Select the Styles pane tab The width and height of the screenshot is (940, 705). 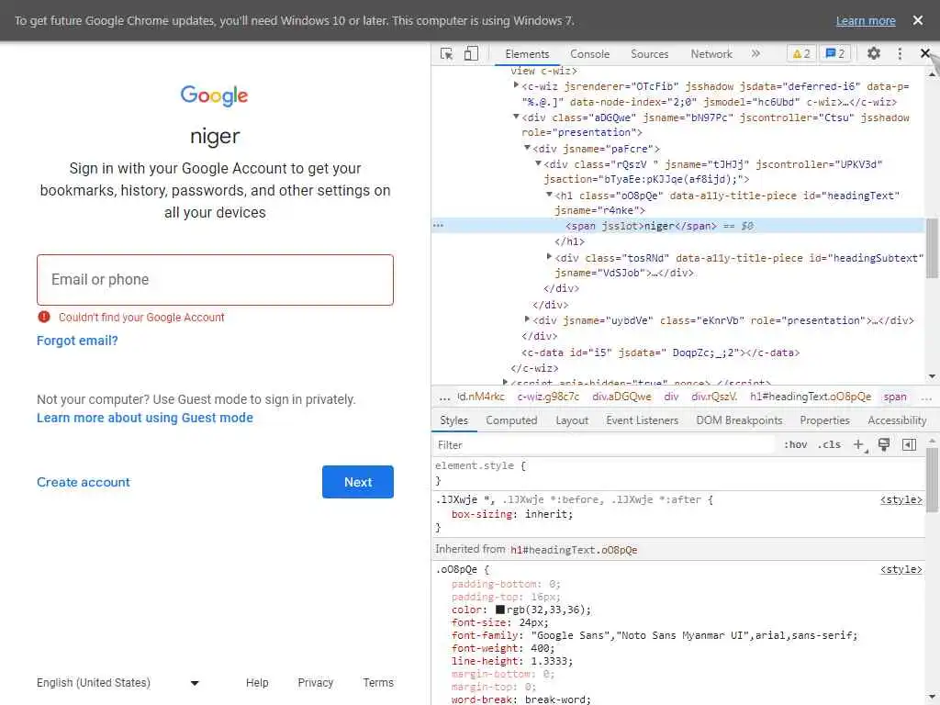click(x=453, y=420)
